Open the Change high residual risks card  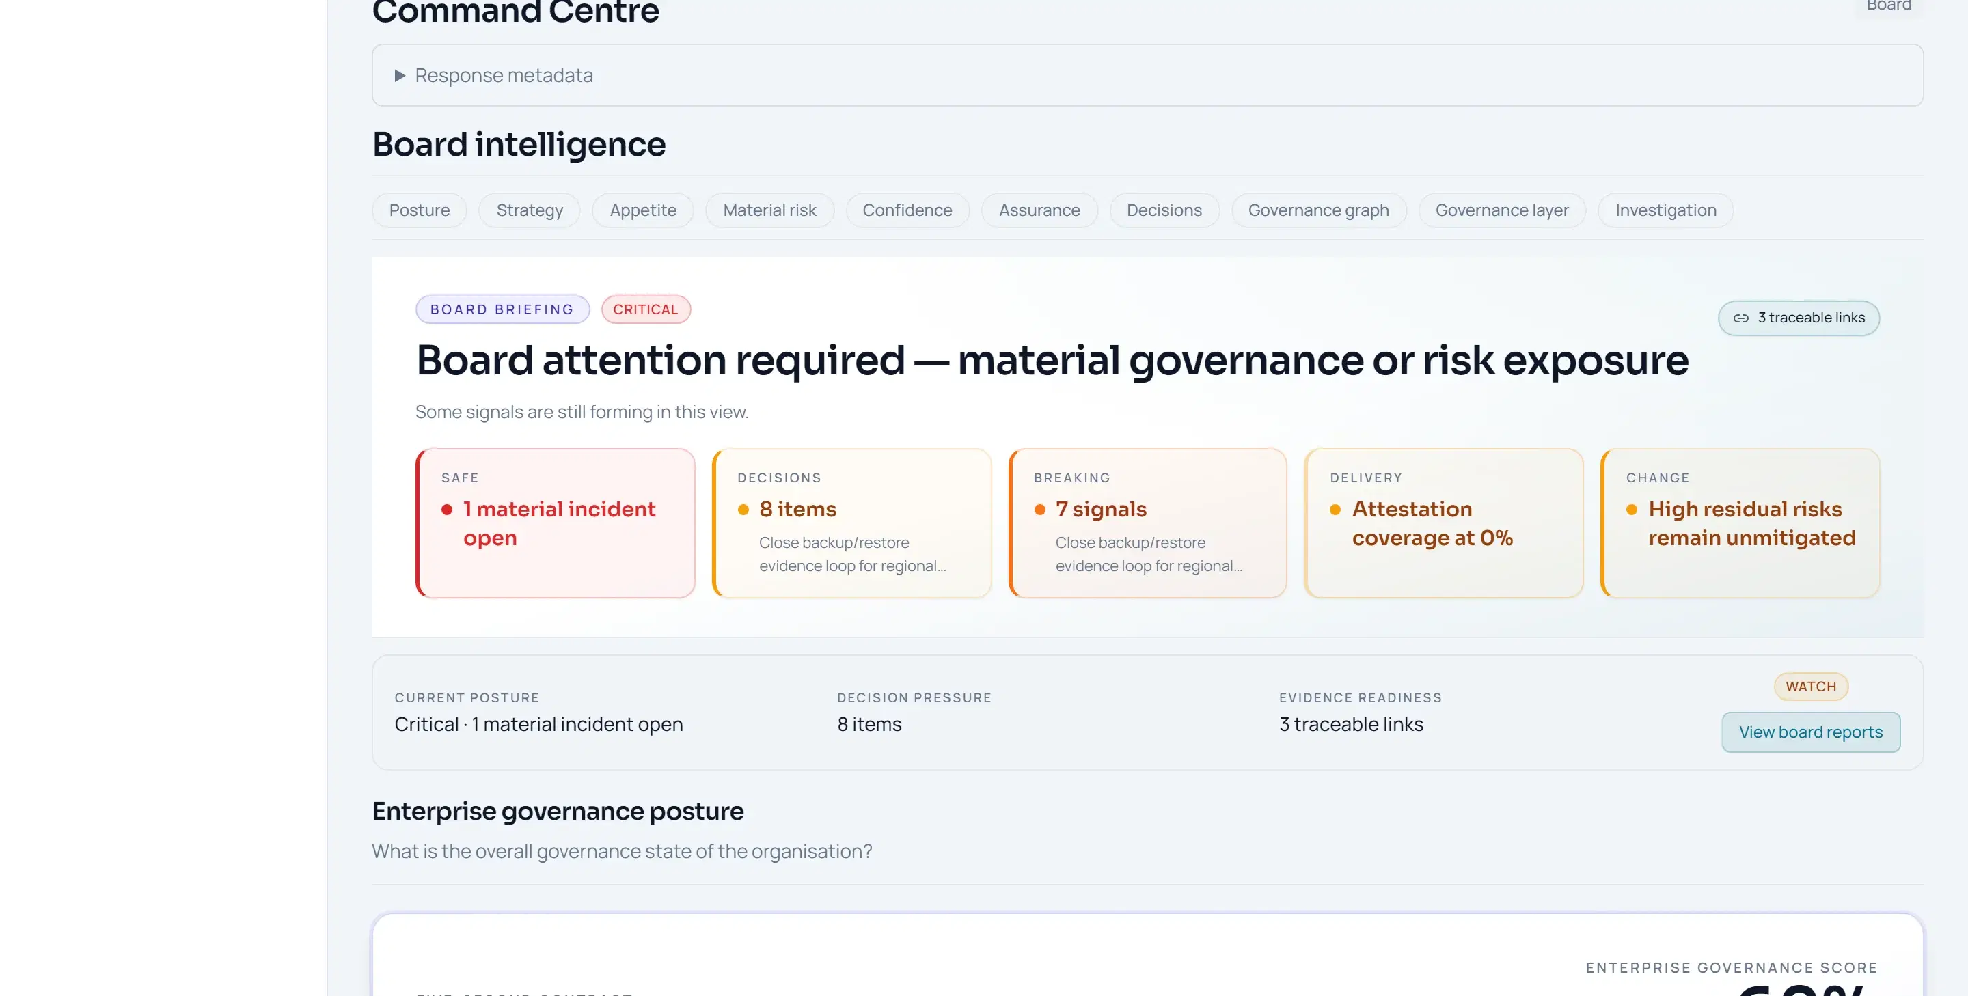(x=1740, y=523)
